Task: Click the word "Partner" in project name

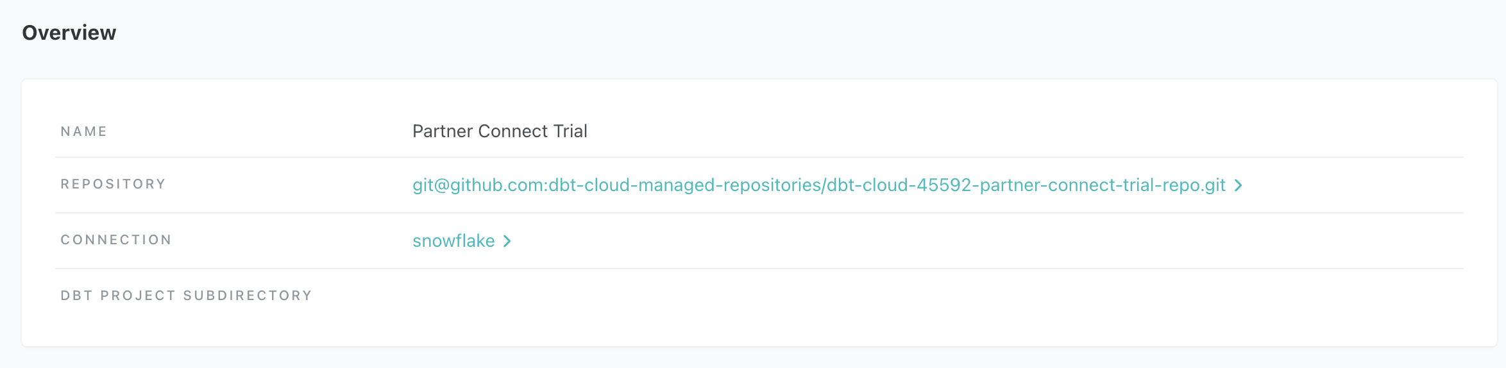Action: 443,131
